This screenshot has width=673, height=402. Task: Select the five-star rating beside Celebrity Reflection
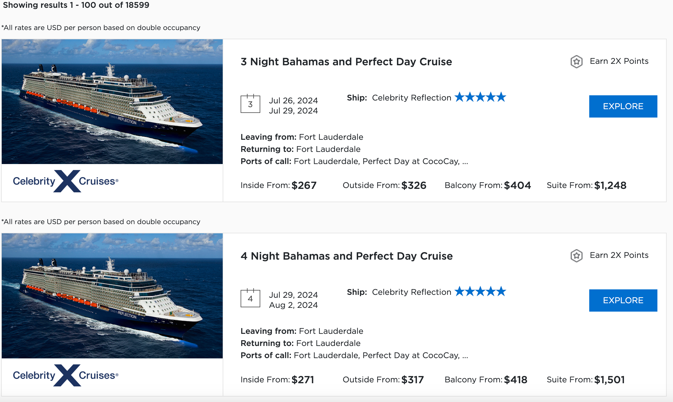tap(480, 97)
